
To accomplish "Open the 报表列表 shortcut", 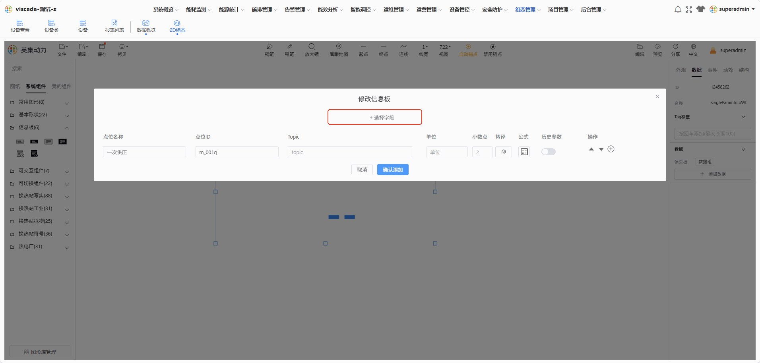I will tap(114, 26).
